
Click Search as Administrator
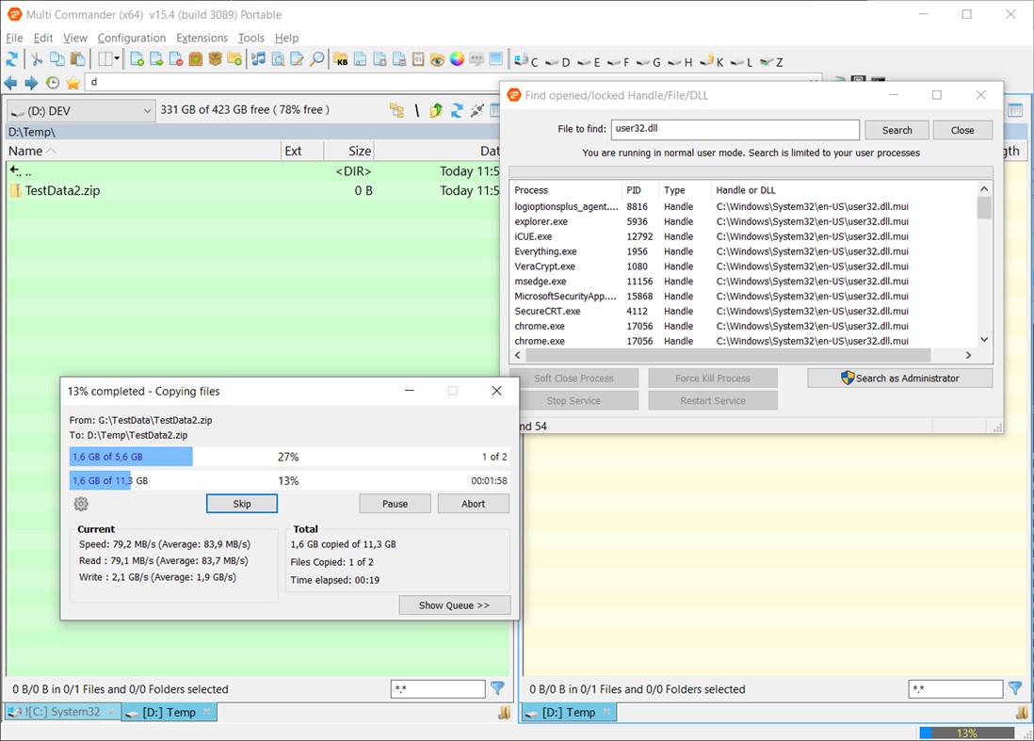[898, 378]
